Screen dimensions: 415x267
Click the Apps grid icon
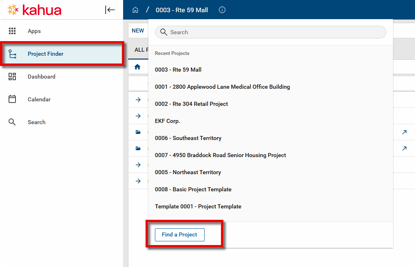coord(12,31)
